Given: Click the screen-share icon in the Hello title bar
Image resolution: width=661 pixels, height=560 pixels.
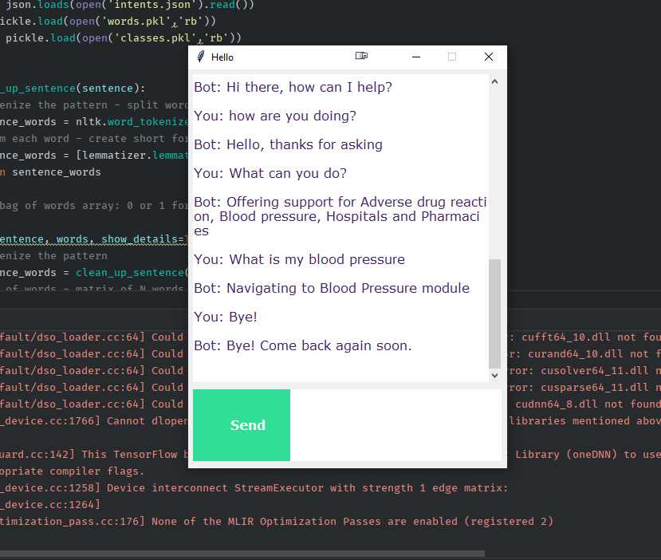Looking at the screenshot, I should point(361,56).
